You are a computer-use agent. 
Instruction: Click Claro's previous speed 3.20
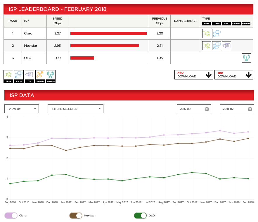click(160, 33)
